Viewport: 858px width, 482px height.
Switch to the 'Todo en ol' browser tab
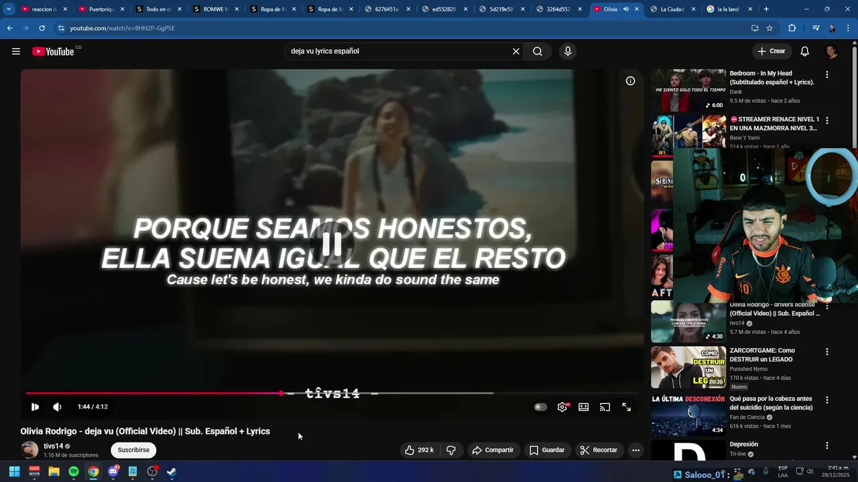point(158,9)
